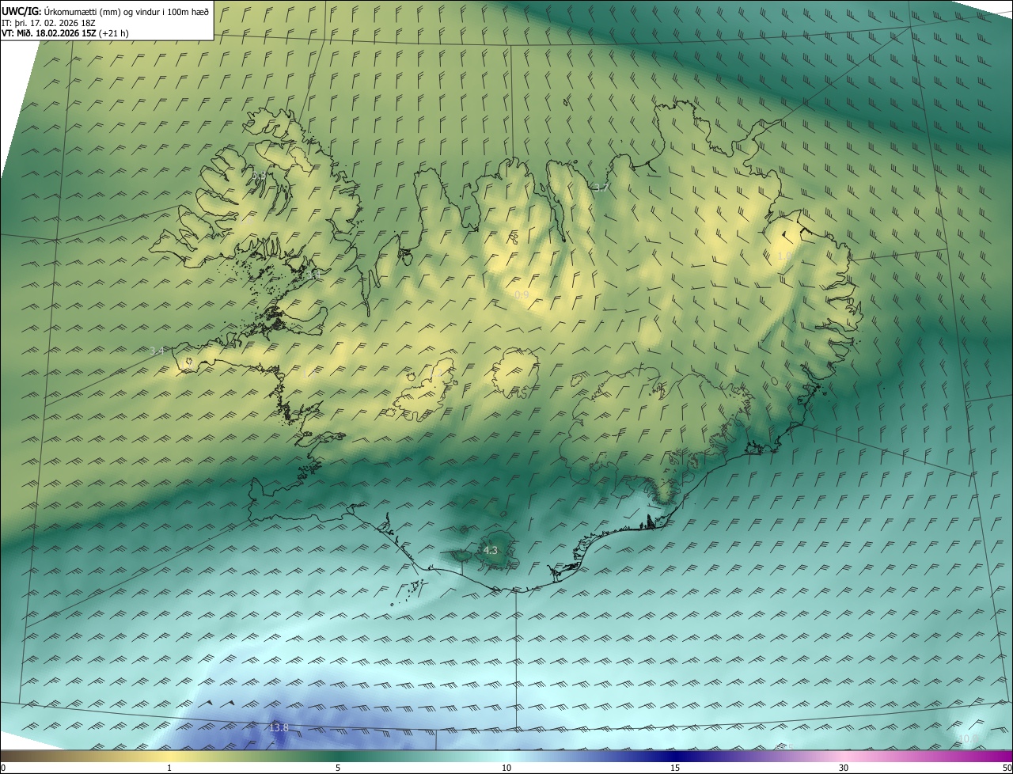The height and width of the screenshot is (774, 1013).
Task: Click the 4.3 value label on the south coast
Action: click(491, 550)
